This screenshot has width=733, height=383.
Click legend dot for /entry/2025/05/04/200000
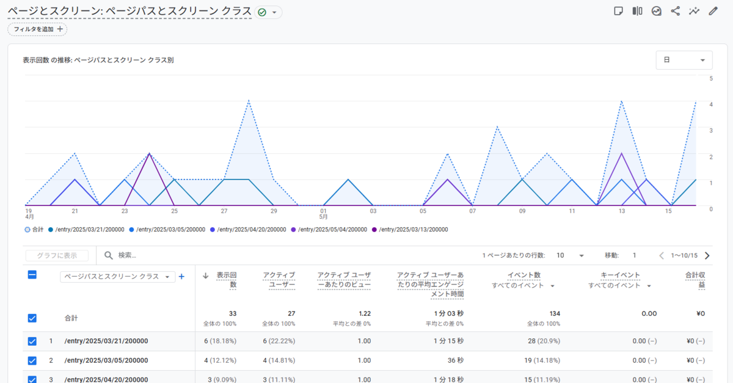point(294,230)
